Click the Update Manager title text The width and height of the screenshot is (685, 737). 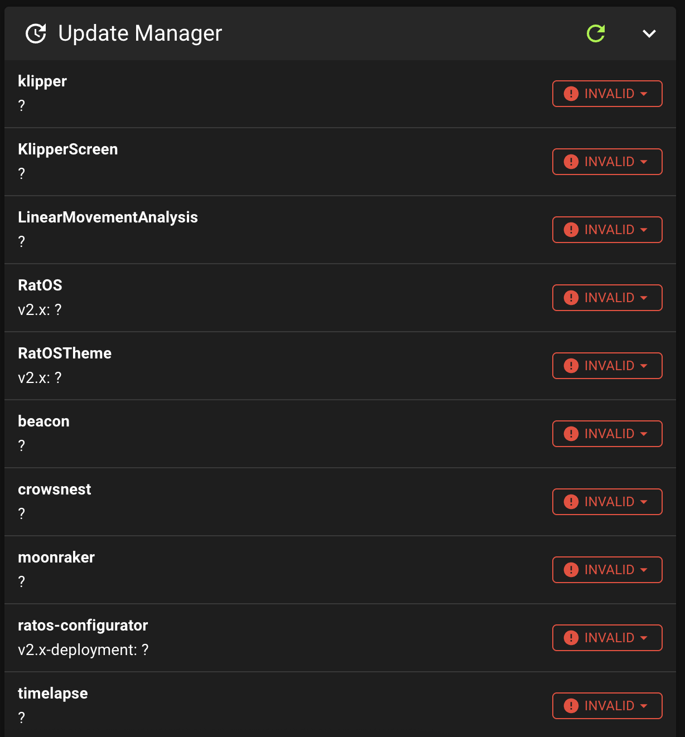point(140,33)
